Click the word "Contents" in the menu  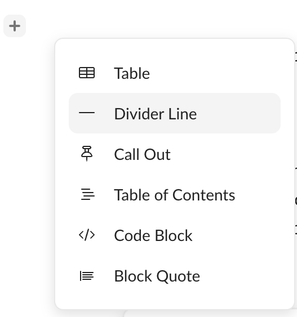(x=204, y=195)
